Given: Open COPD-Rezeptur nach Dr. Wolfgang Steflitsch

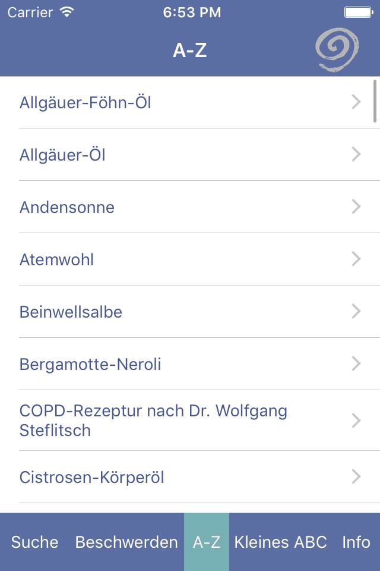Looking at the screenshot, I should tap(153, 421).
